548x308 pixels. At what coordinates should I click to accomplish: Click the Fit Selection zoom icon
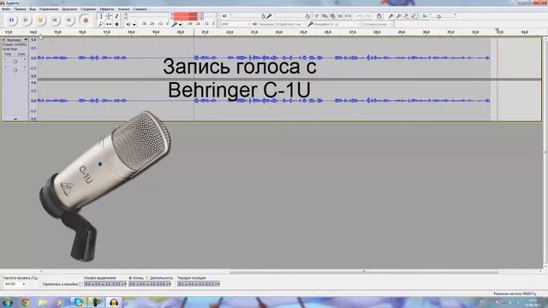coord(406,16)
